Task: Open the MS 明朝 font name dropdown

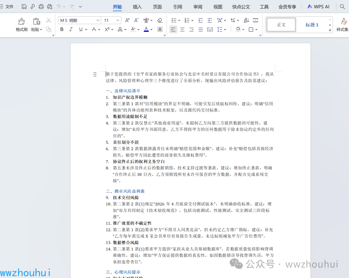Action: point(98,20)
